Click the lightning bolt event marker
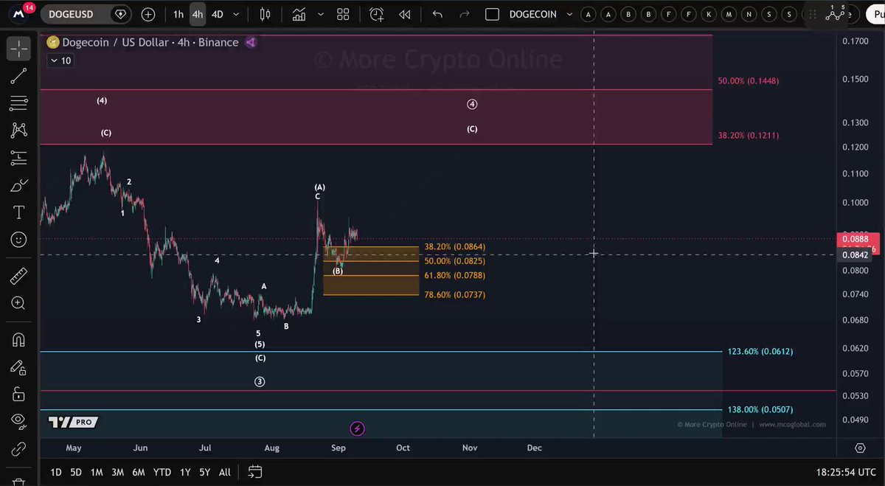 point(357,428)
